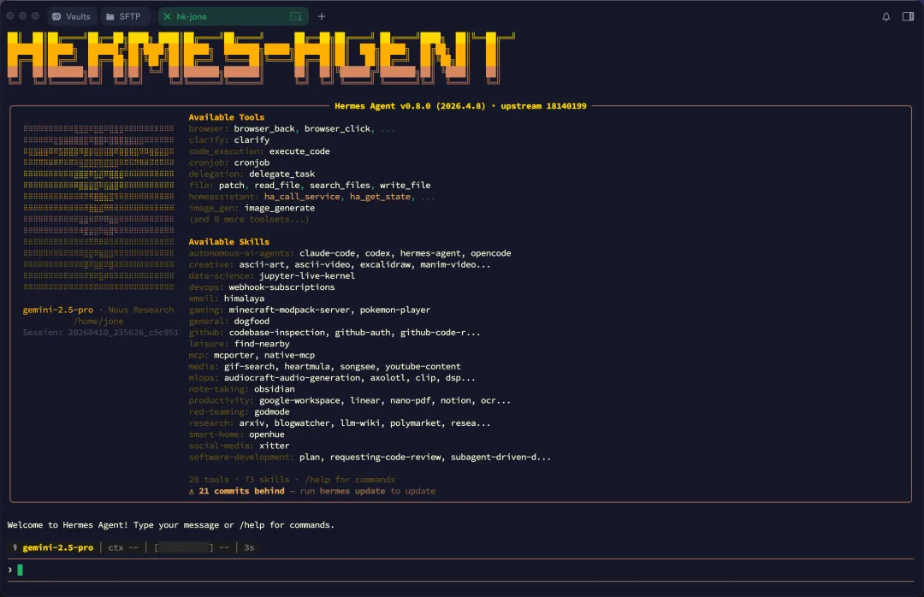Click the split-view icon in hk-jone tab
Viewport: 924px width, 597px height.
[x=296, y=16]
